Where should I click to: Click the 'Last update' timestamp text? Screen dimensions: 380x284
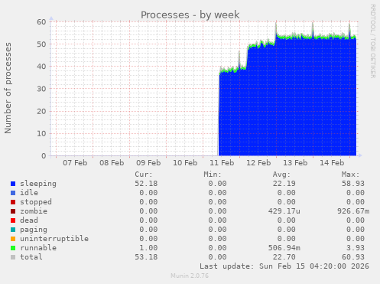(284, 266)
